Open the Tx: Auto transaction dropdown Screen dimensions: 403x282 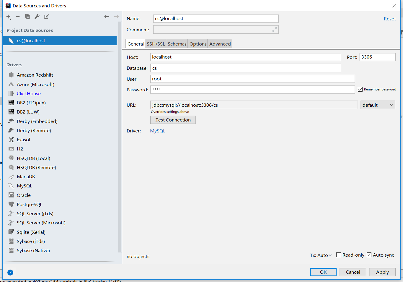[321, 255]
